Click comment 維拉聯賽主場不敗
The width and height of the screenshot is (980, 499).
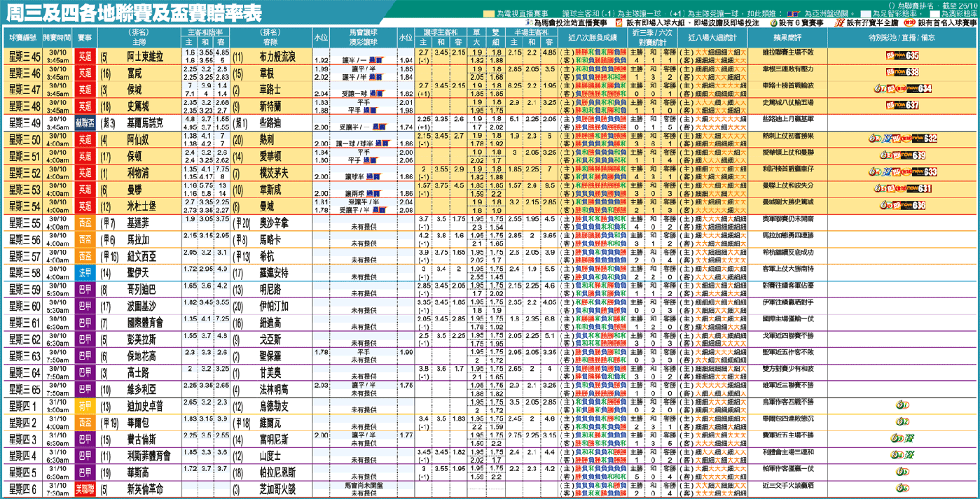787,52
